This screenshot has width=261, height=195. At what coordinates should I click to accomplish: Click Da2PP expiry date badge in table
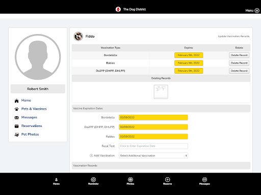click(x=189, y=71)
